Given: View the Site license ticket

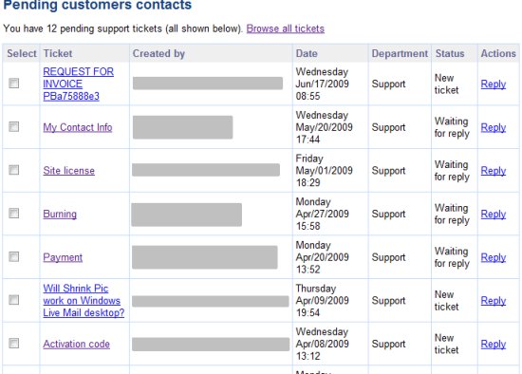Looking at the screenshot, I should click(x=69, y=171).
